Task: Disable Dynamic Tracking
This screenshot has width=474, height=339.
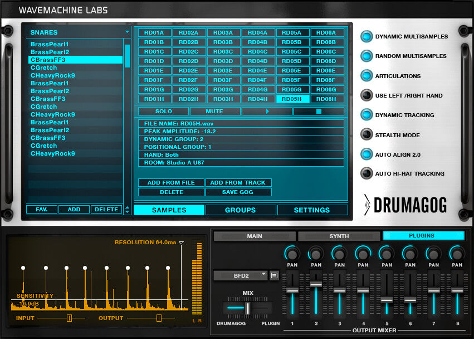Action: pyautogui.click(x=367, y=115)
